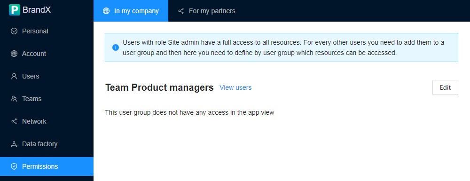Click the globe icon in company tab
This screenshot has height=181, width=470.
[x=106, y=11]
